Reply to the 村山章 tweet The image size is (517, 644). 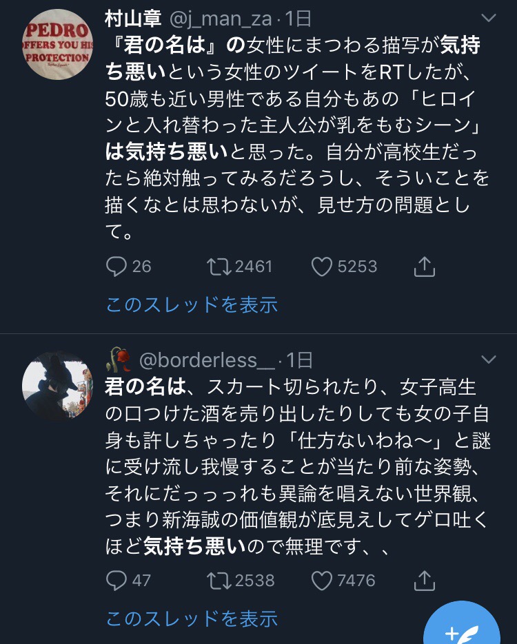coord(116,266)
